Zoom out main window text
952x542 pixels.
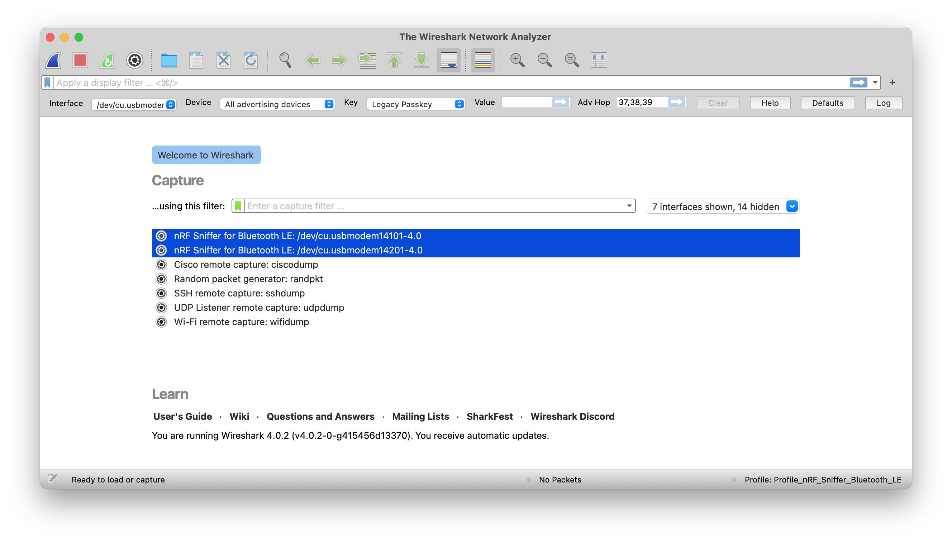tap(544, 60)
